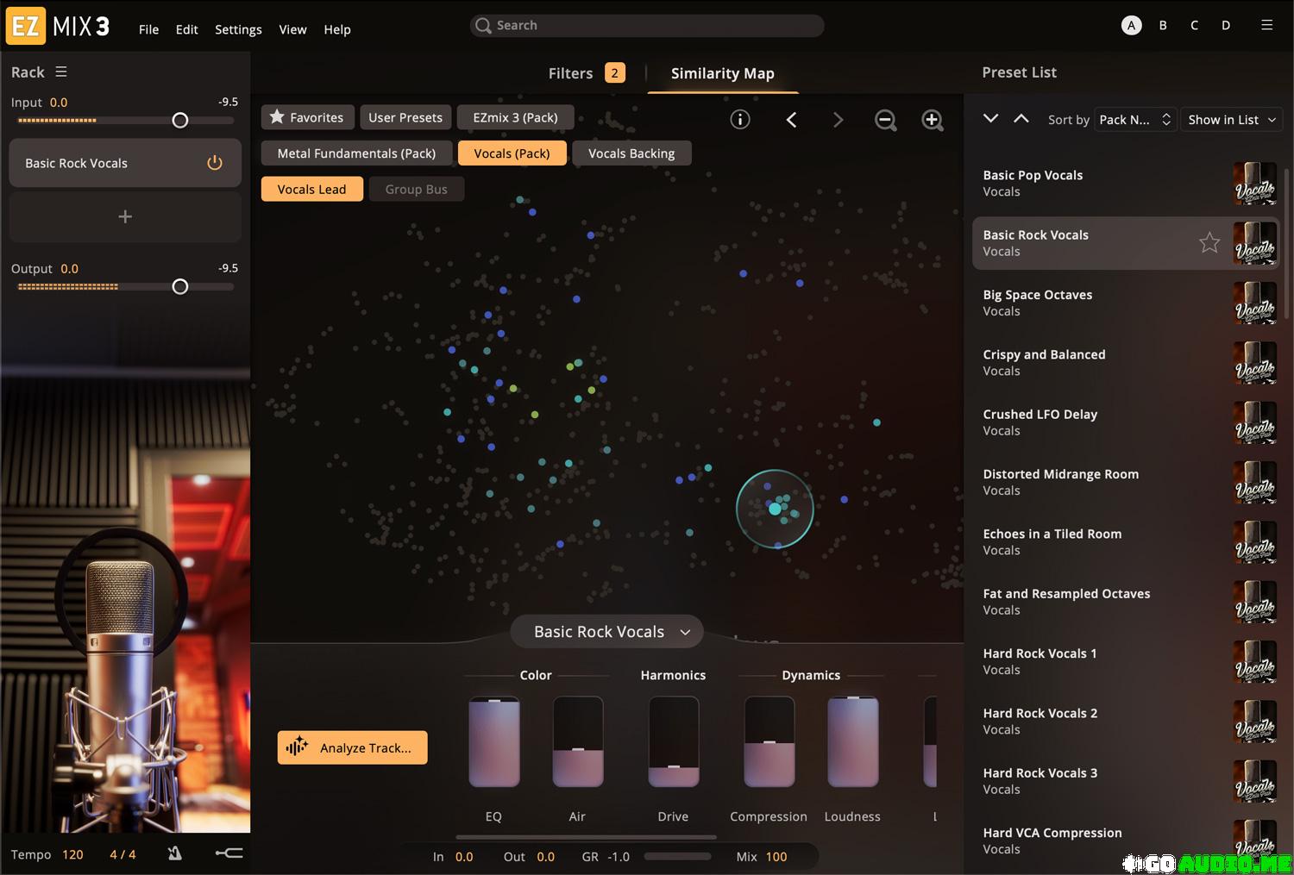Toggle the Metal Fundamentals (Pack) filter
Image resolution: width=1294 pixels, height=875 pixels.
[x=356, y=153]
